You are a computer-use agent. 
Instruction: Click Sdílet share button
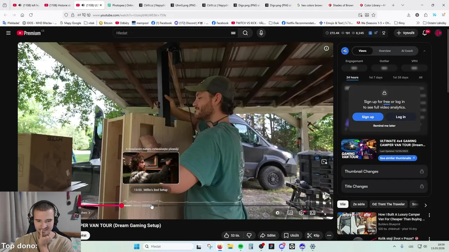tap(268, 236)
